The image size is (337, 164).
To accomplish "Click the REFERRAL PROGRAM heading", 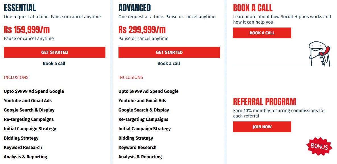I will (265, 102).
